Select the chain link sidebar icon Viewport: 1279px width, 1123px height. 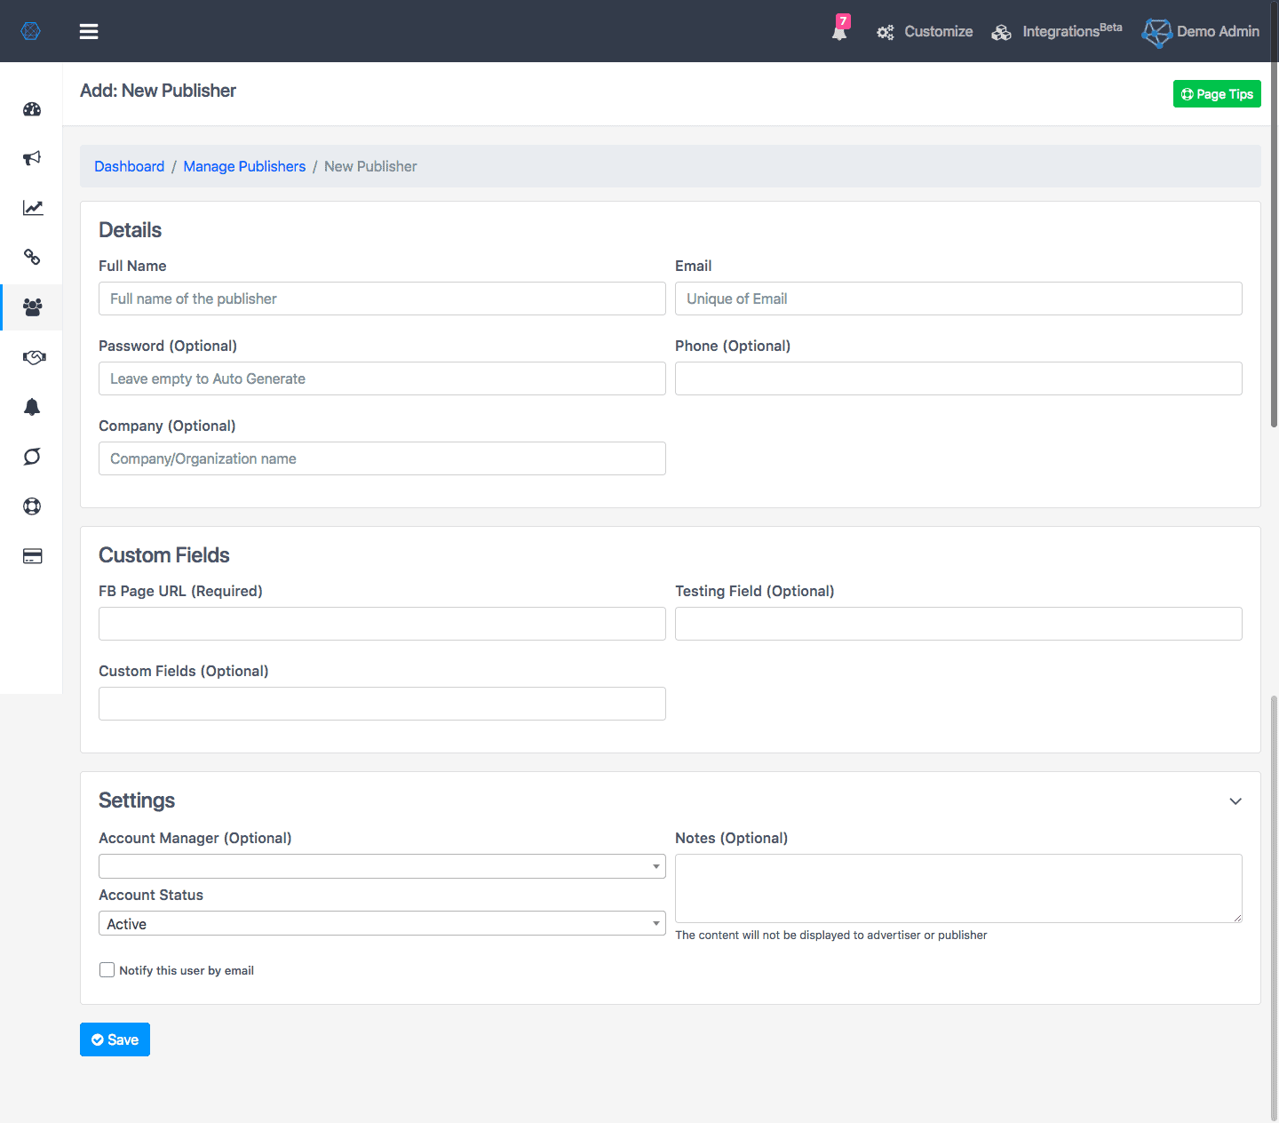coord(32,258)
